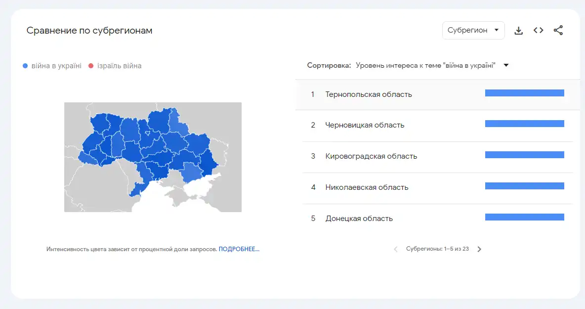585x309 pixels.
Task: Go to previous page of subregions
Action: 395,249
